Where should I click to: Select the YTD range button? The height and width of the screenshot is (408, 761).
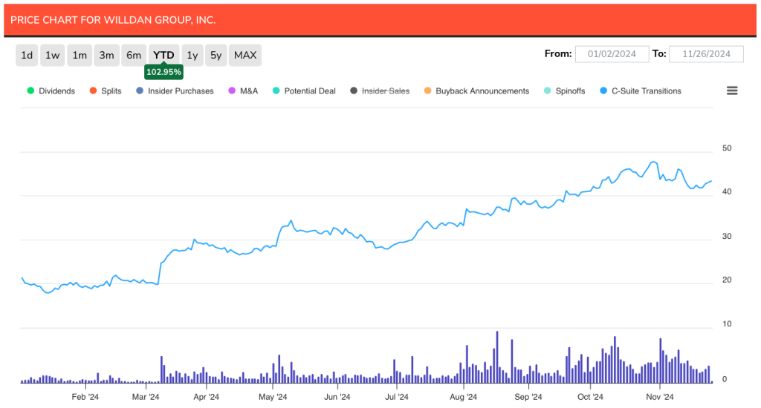[x=163, y=55]
